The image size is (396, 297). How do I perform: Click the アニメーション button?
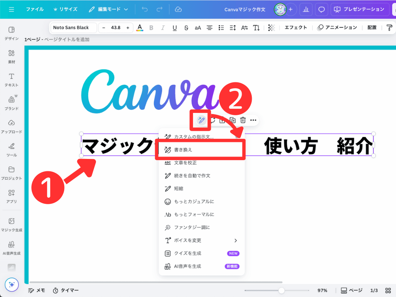(337, 27)
